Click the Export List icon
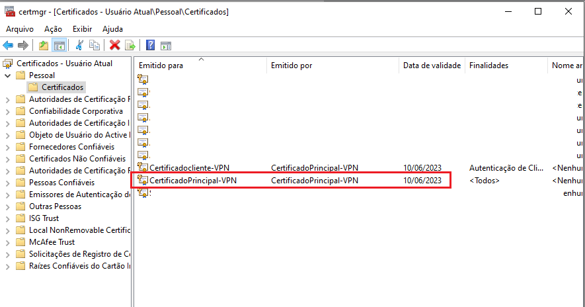 pyautogui.click(x=131, y=45)
